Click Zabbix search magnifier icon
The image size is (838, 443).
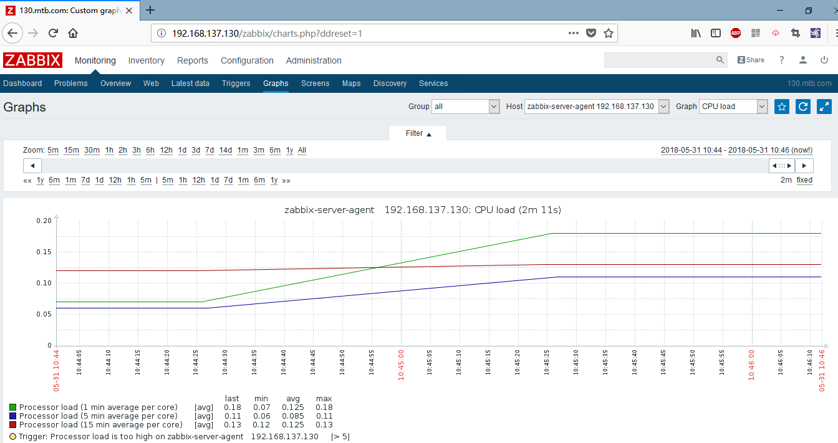pyautogui.click(x=720, y=60)
